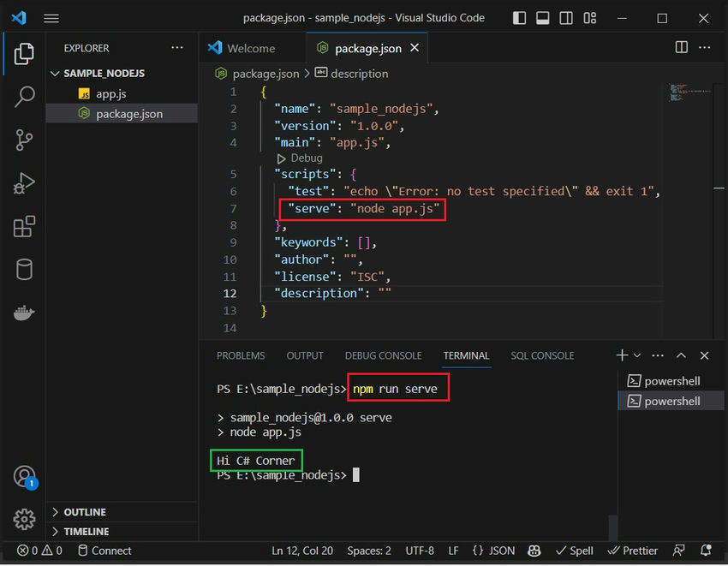Toggle the Spell checker in the status bar
The image size is (728, 566).
point(574,551)
